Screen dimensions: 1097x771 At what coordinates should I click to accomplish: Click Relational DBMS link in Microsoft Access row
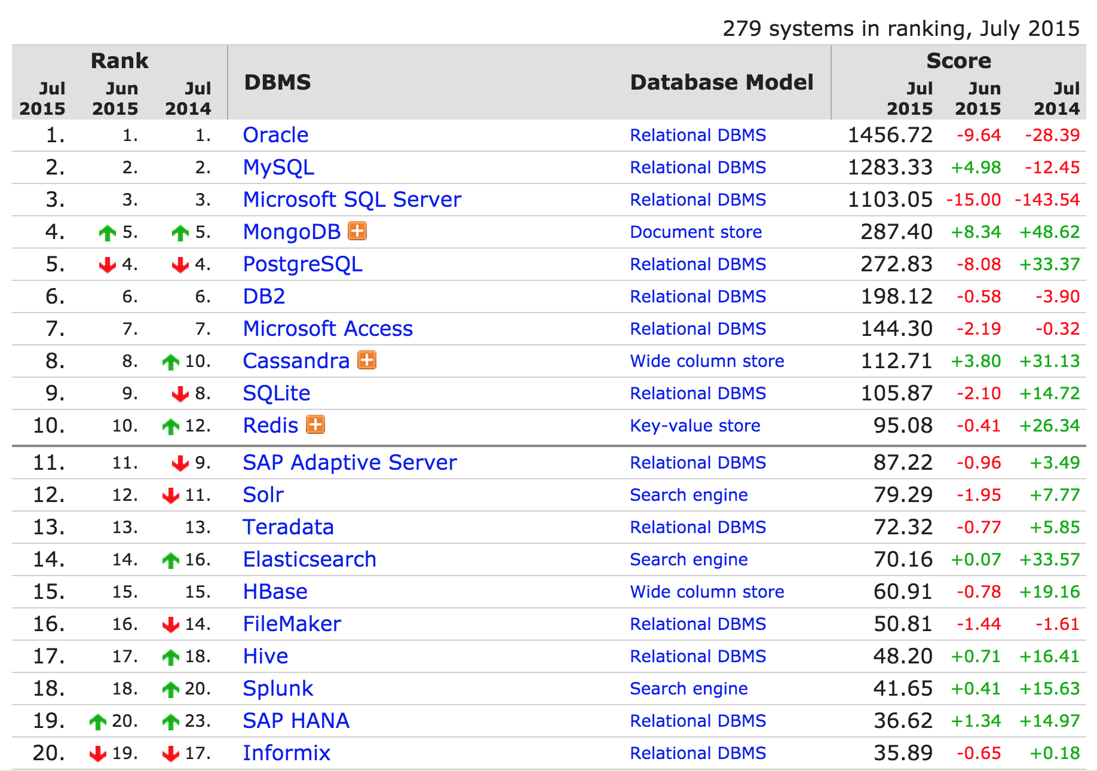tap(698, 329)
